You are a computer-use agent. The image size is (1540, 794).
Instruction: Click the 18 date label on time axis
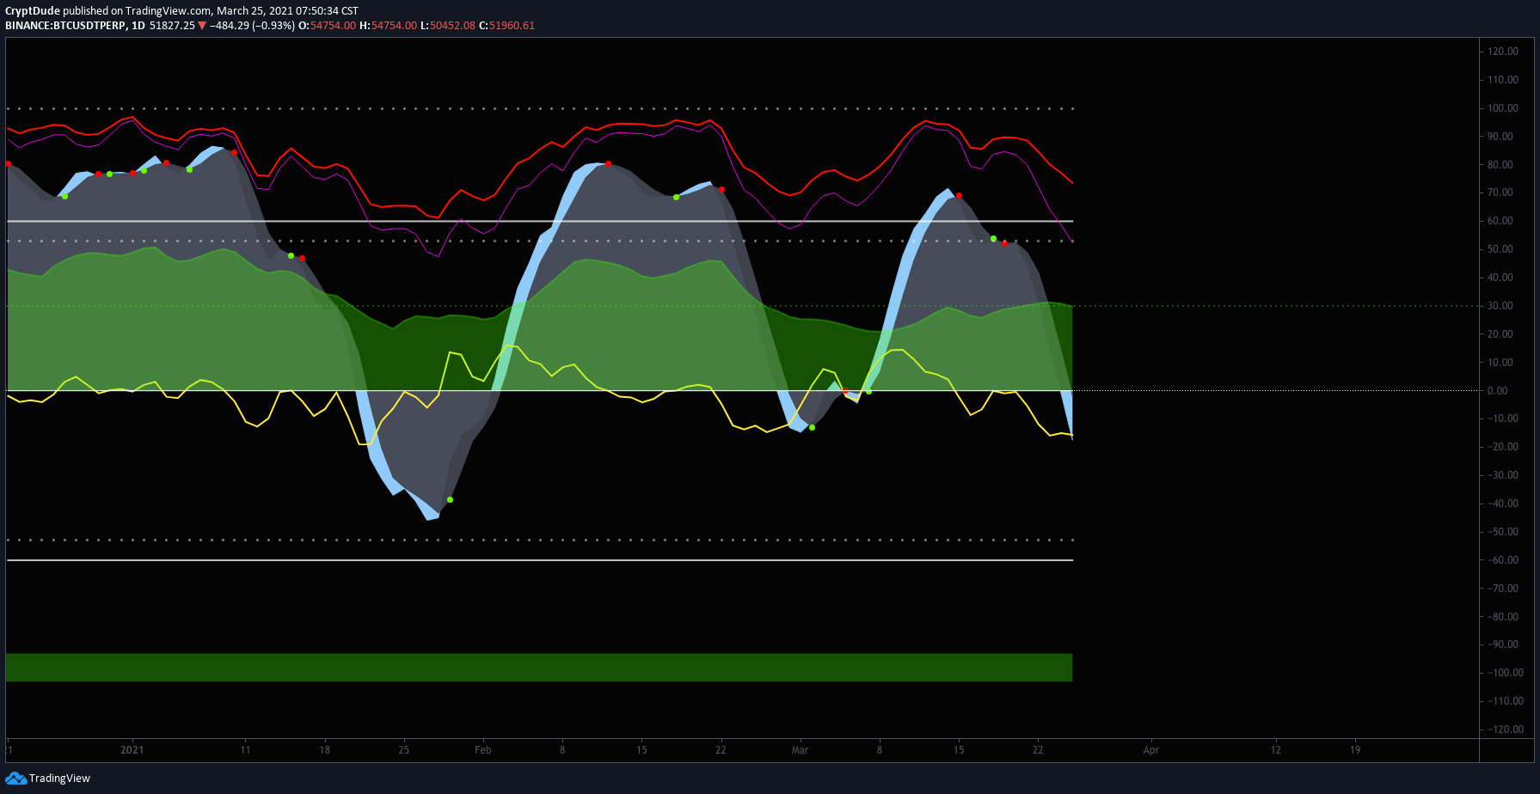(325, 750)
